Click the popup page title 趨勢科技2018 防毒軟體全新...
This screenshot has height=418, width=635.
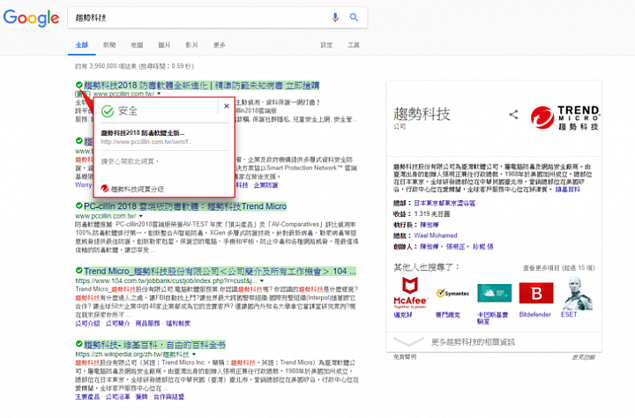[x=143, y=133]
